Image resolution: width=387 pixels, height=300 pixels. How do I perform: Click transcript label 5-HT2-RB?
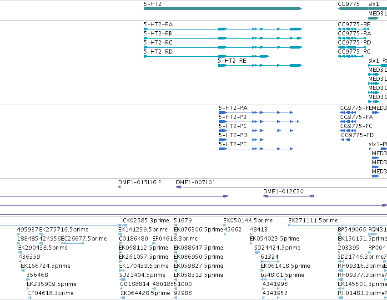[x=158, y=34]
